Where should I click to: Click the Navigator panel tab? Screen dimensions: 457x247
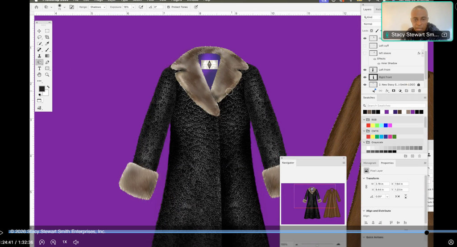coord(288,163)
